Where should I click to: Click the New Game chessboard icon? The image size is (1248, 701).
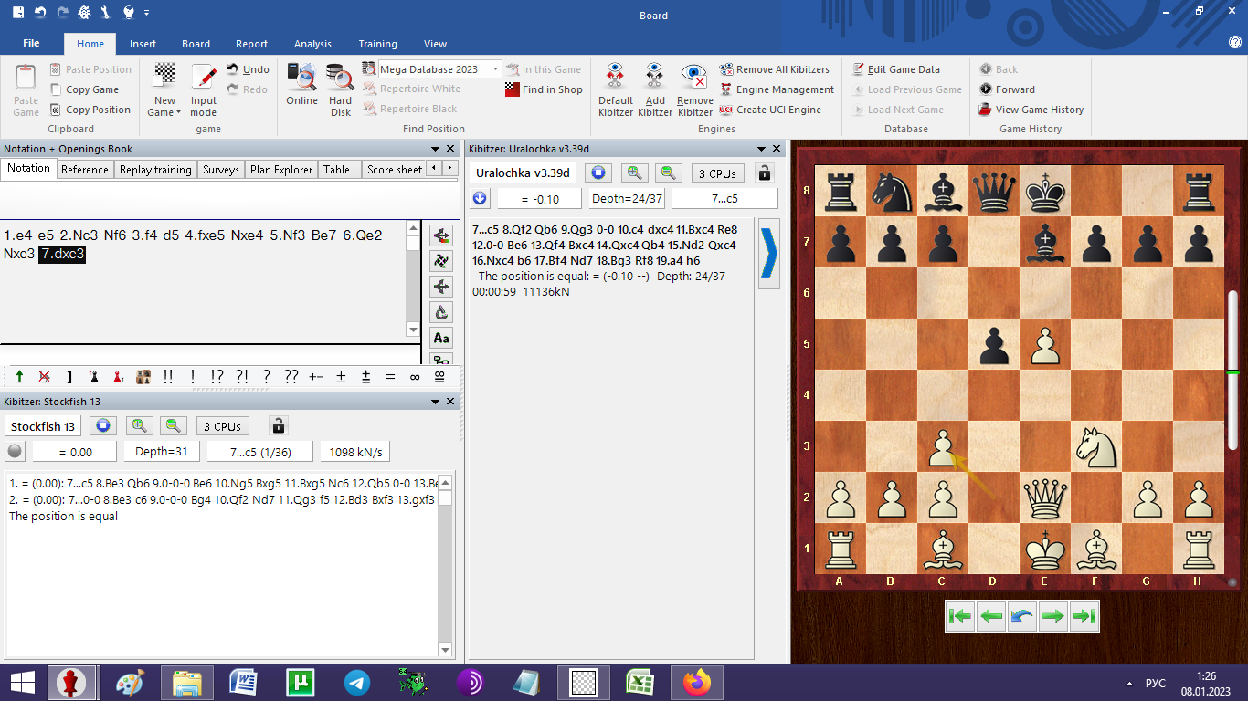pyautogui.click(x=165, y=75)
